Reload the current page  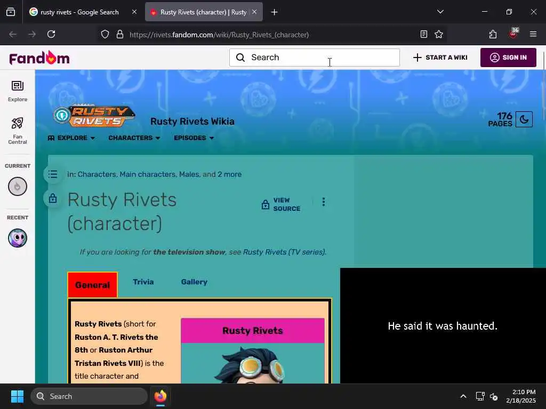51,34
